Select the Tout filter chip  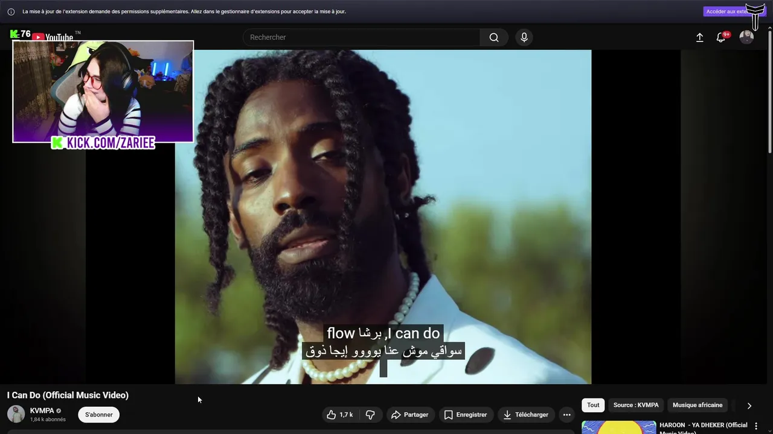pyautogui.click(x=594, y=405)
